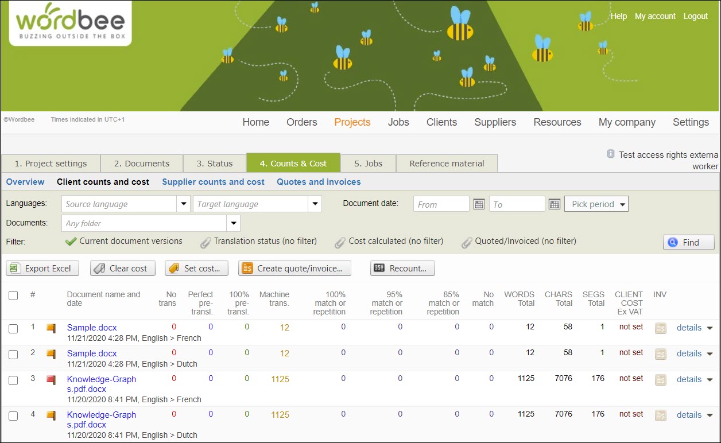Open the Jobs menu in the navigation bar
This screenshot has height=443, width=721.
tap(398, 122)
